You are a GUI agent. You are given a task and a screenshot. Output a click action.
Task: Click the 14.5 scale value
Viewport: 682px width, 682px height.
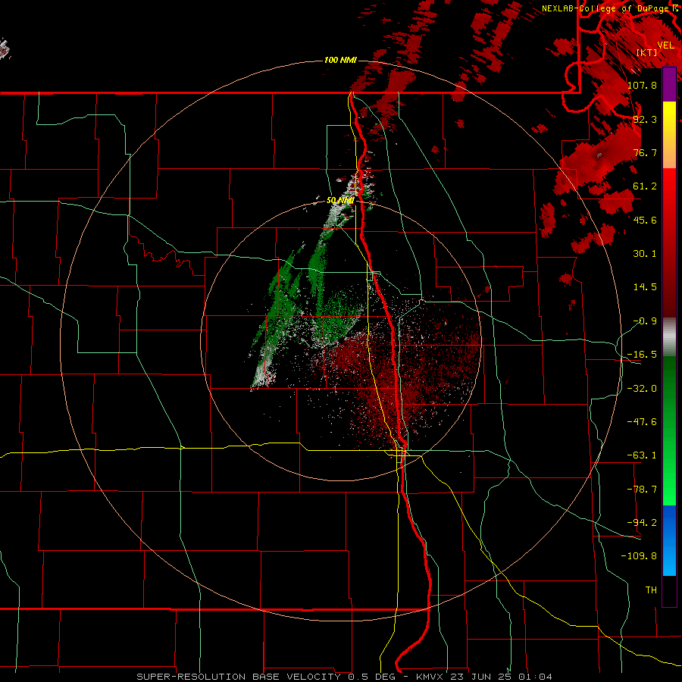[645, 287]
